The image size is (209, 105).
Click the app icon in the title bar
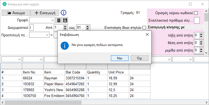5,4
